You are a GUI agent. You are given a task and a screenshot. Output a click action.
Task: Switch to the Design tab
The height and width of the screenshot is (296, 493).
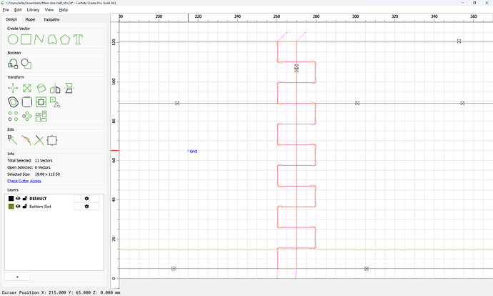point(11,19)
